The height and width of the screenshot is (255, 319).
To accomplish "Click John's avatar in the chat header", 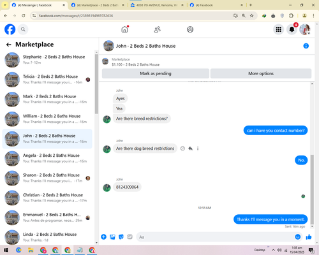I will 108,46.
